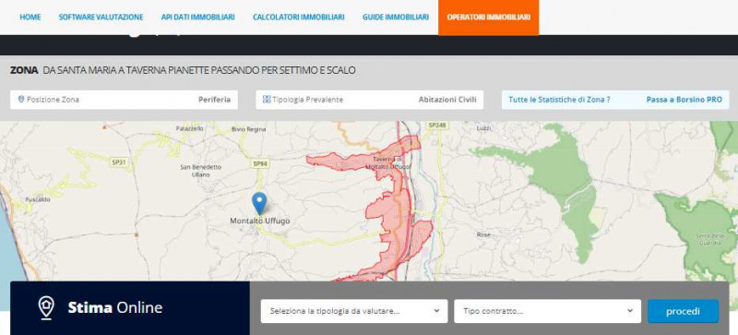Open the HOME menu item
This screenshot has height=335, width=738.
click(30, 17)
